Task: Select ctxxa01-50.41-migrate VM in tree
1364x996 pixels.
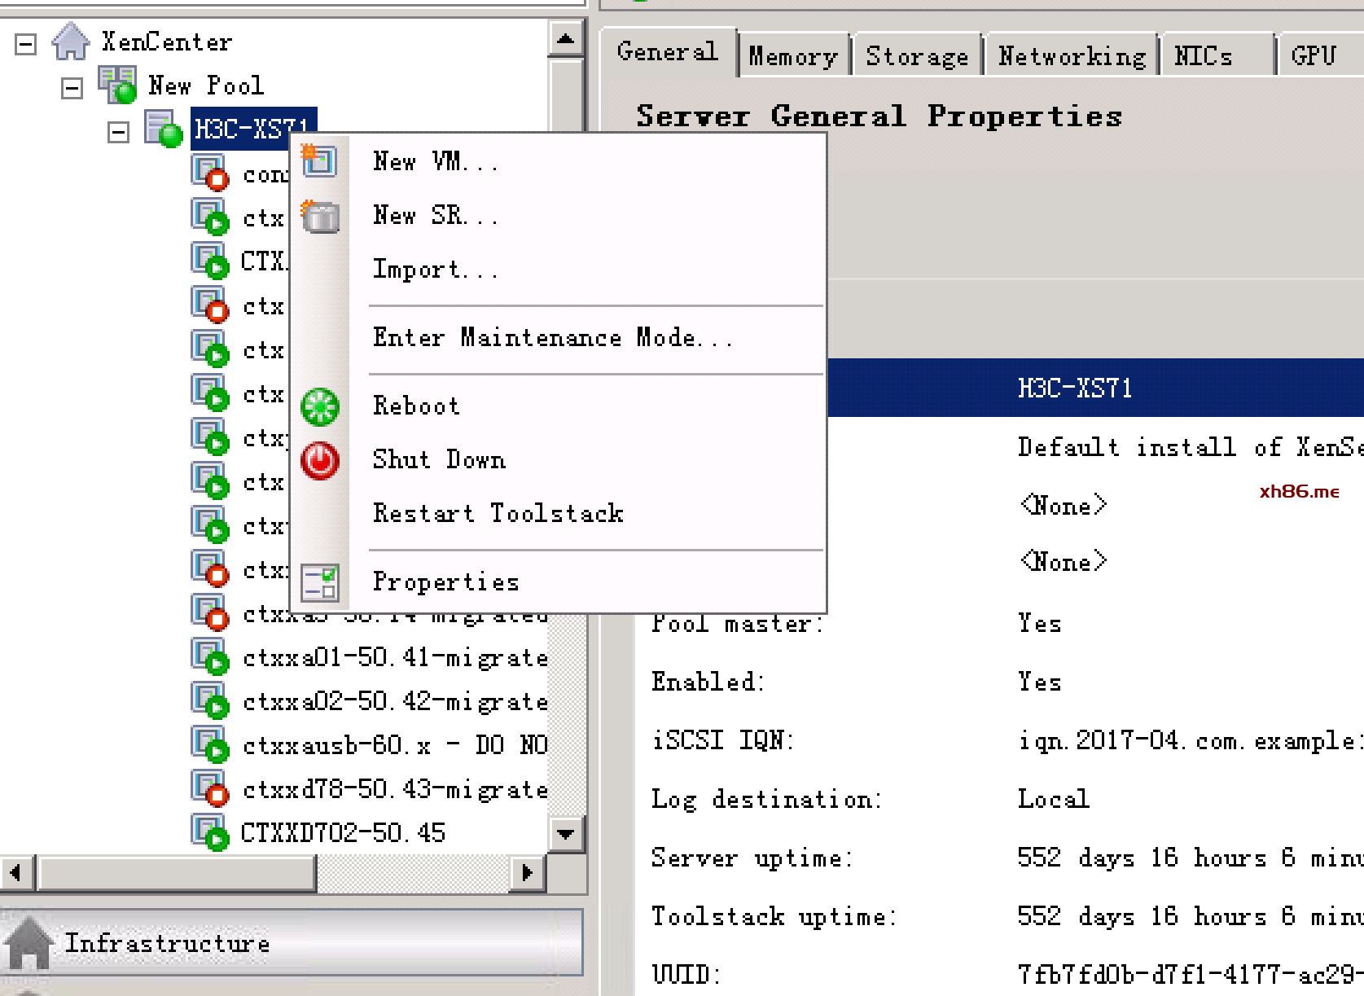Action: point(395,657)
